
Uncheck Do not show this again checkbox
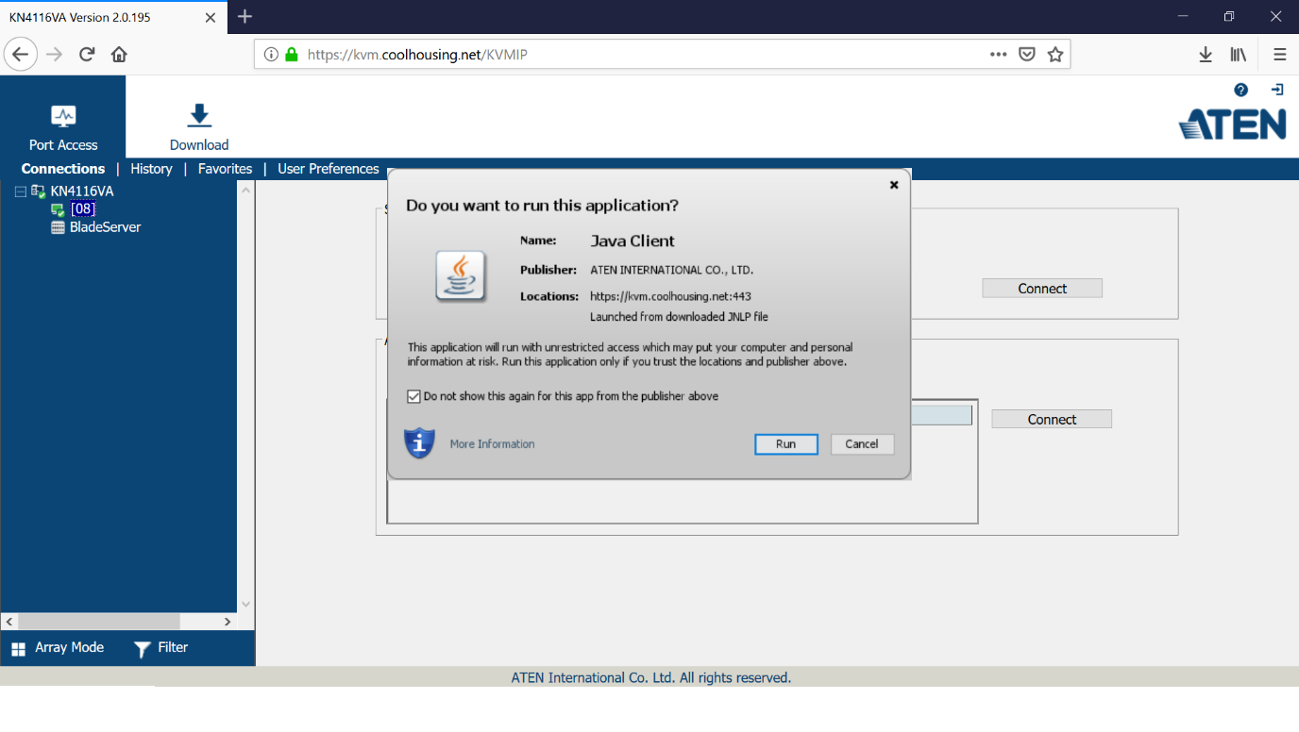pos(413,397)
